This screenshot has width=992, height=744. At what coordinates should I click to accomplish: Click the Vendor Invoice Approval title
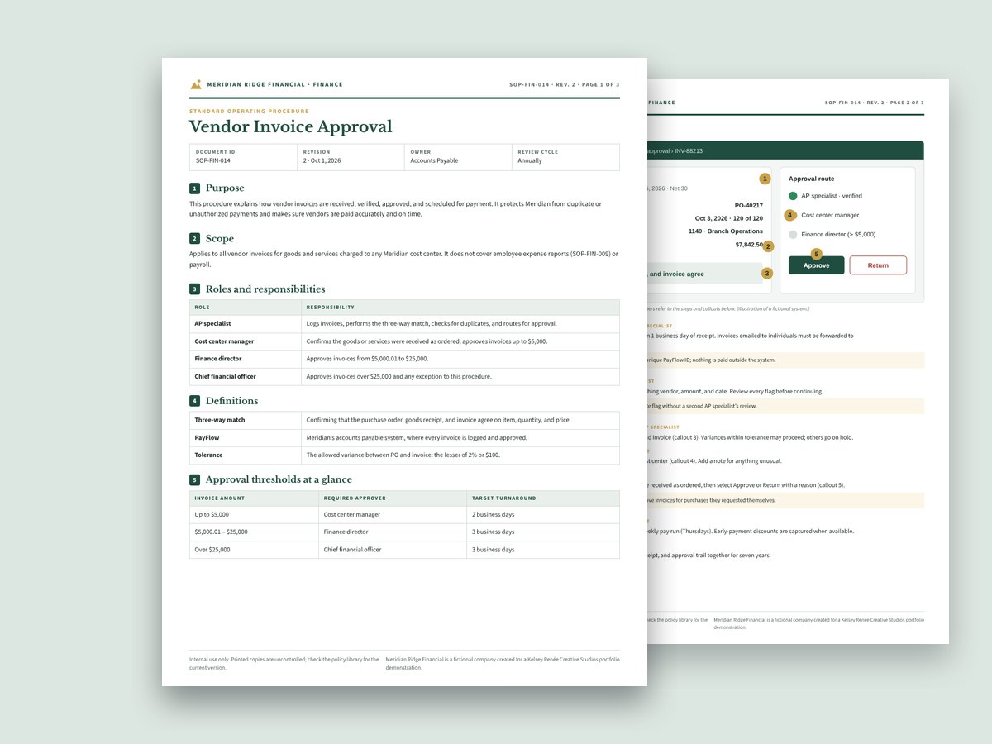click(x=290, y=126)
